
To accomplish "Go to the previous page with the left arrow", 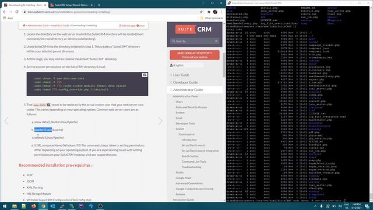I will pos(6,121).
